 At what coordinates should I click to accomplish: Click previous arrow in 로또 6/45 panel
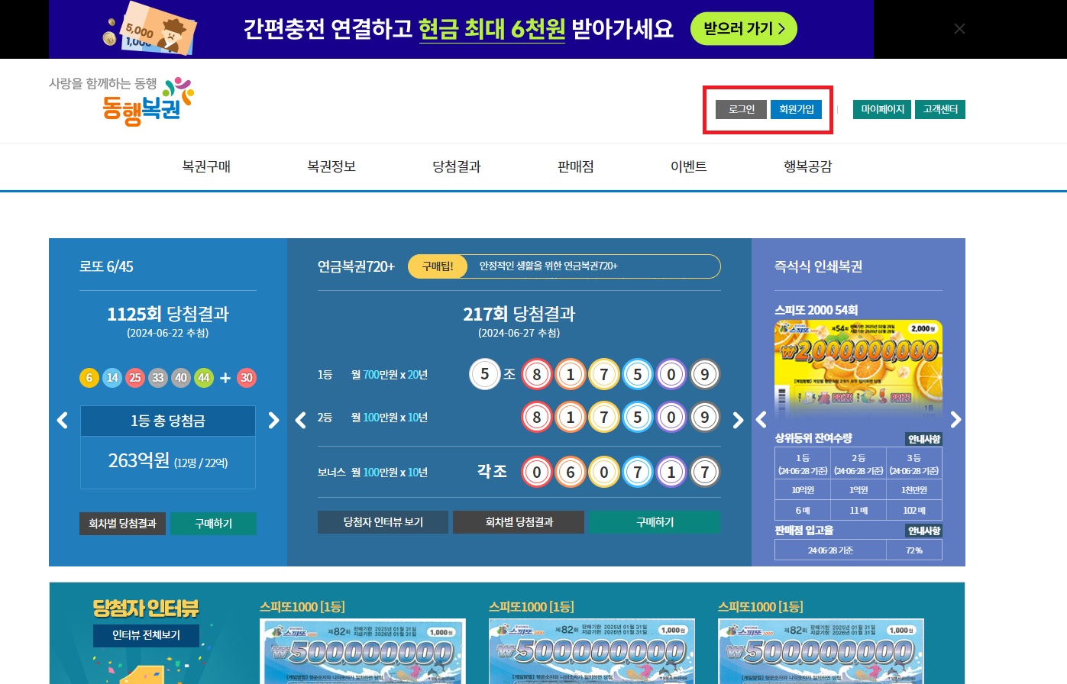point(63,420)
